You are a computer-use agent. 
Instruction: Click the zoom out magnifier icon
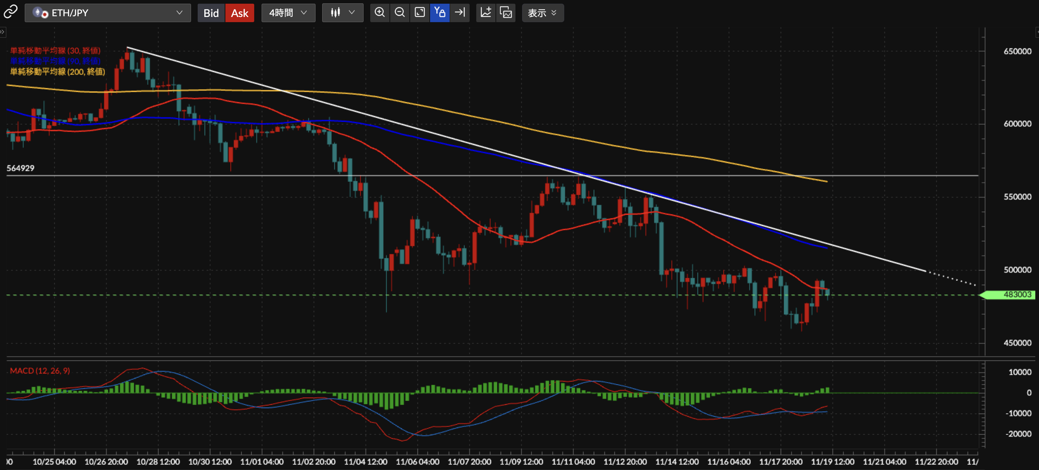pos(399,13)
